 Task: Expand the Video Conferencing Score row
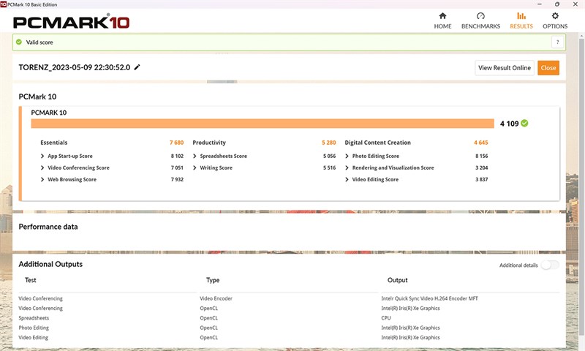click(x=42, y=168)
